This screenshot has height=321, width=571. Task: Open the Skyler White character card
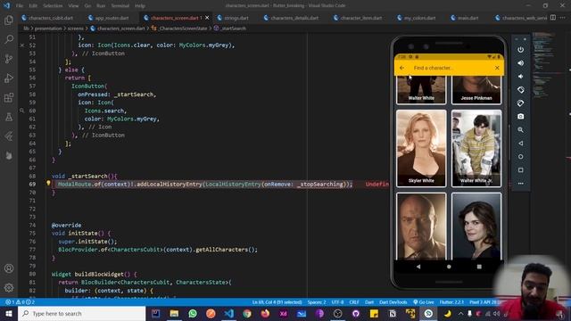[421, 148]
